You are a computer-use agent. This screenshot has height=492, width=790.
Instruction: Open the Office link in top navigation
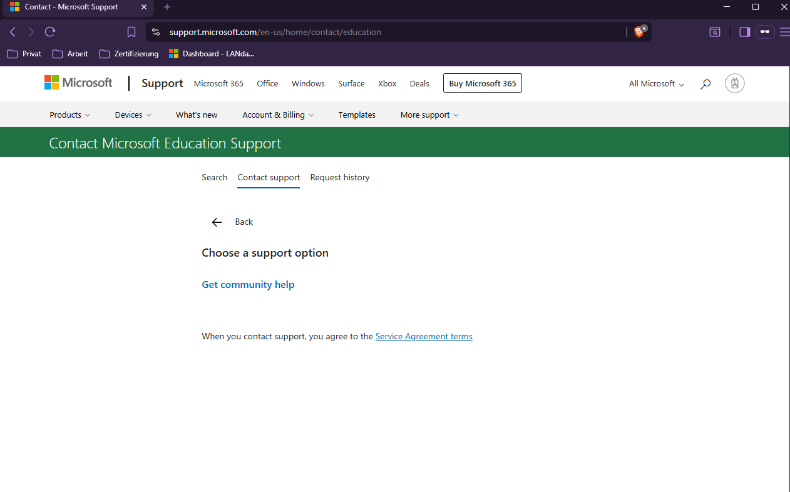click(267, 84)
